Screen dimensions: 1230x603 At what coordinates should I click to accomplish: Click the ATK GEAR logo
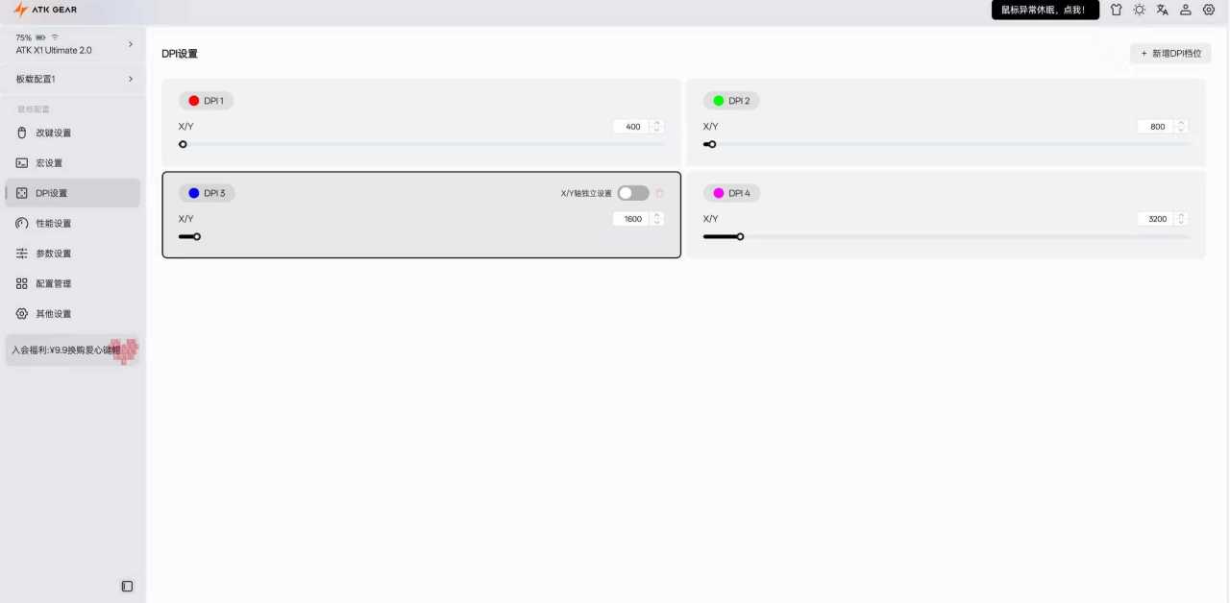click(45, 10)
